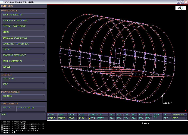Click the RESULTS submenu arrow
Viewport: 188px width, 135px height.
pyautogui.click(x=44, y=96)
